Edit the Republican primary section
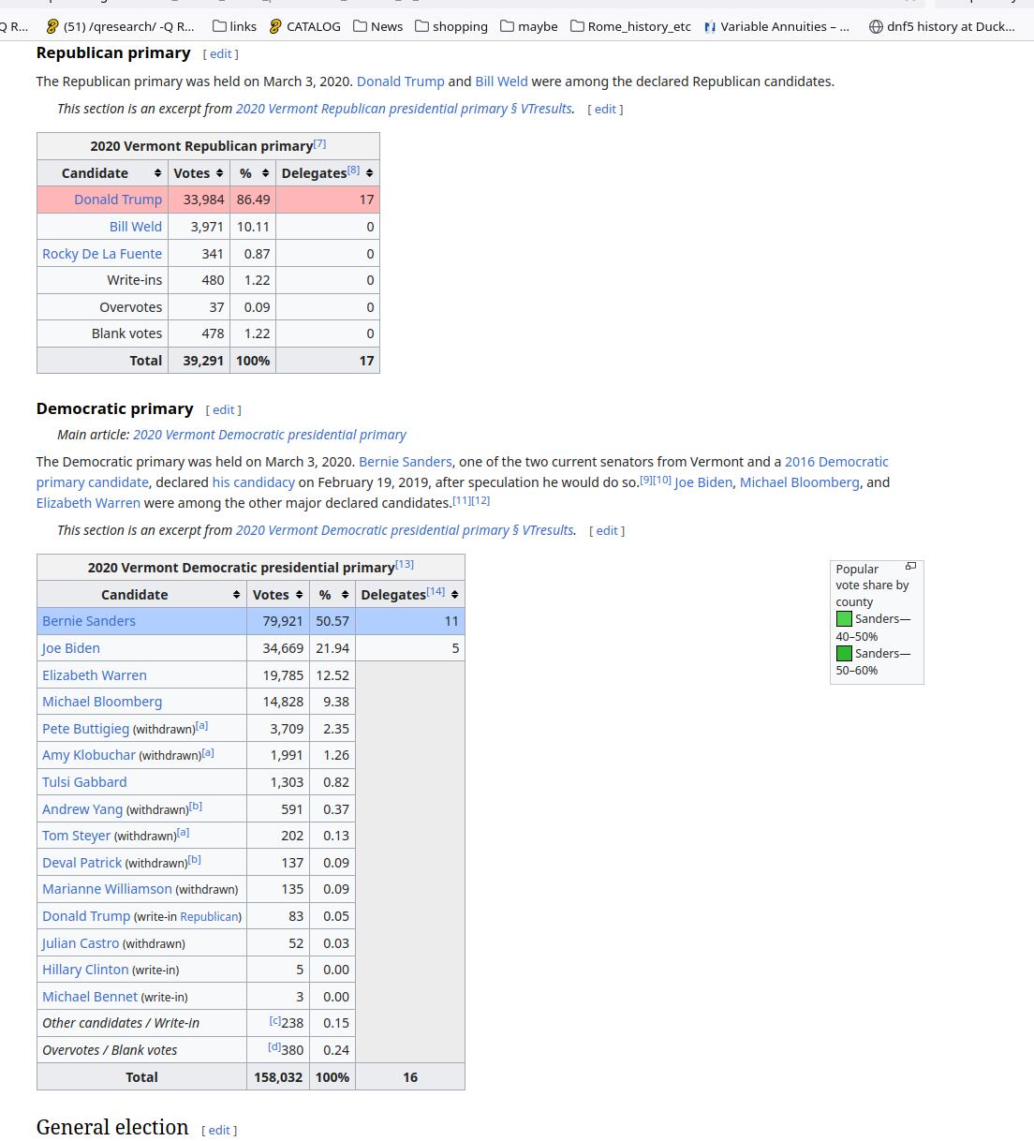Image resolution: width=1034 pixels, height=1141 pixels. pyautogui.click(x=220, y=54)
